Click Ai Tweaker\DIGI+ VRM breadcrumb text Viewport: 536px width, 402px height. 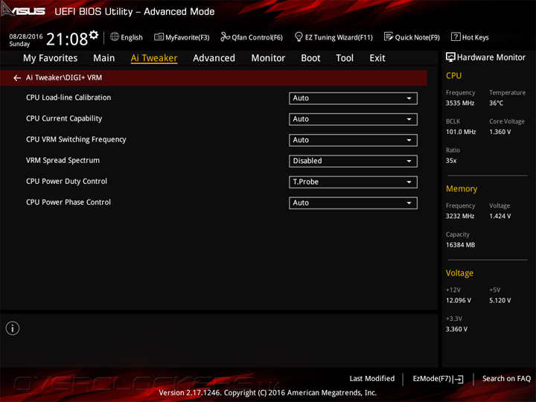[64, 77]
